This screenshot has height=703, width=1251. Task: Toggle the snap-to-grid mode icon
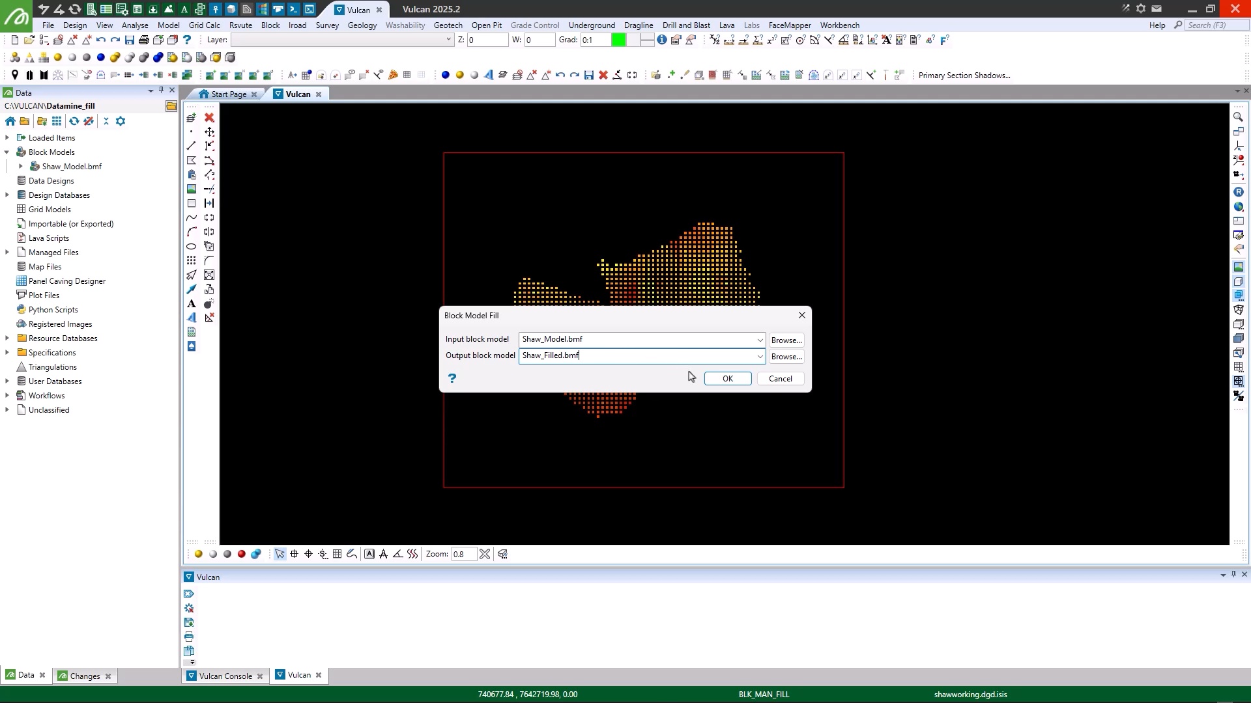(337, 554)
